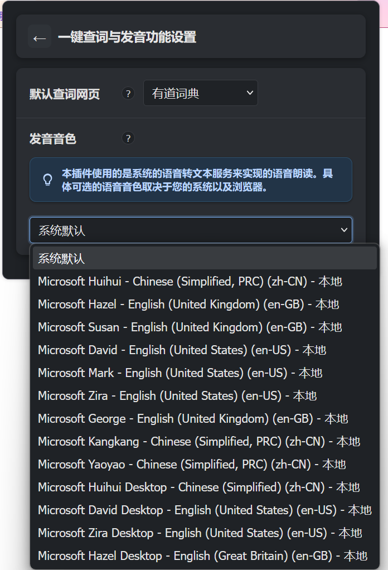The height and width of the screenshot is (570, 388).
Task: Click the lightbulb tip icon
Action: [47, 180]
